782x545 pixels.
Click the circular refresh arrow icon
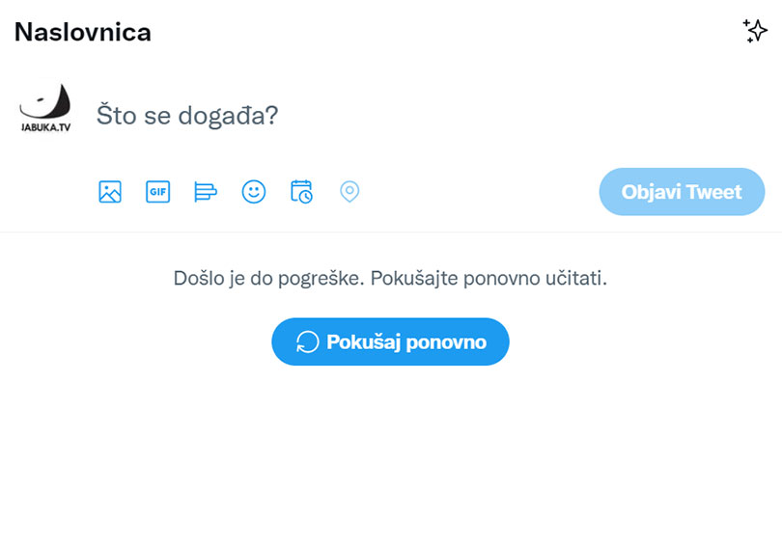pyautogui.click(x=307, y=342)
